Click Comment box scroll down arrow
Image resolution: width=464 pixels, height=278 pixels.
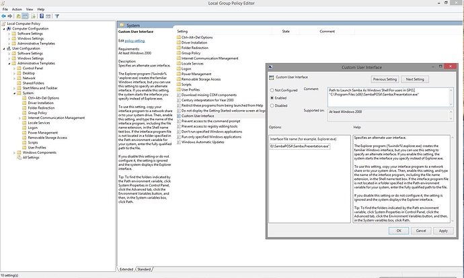[451, 104]
